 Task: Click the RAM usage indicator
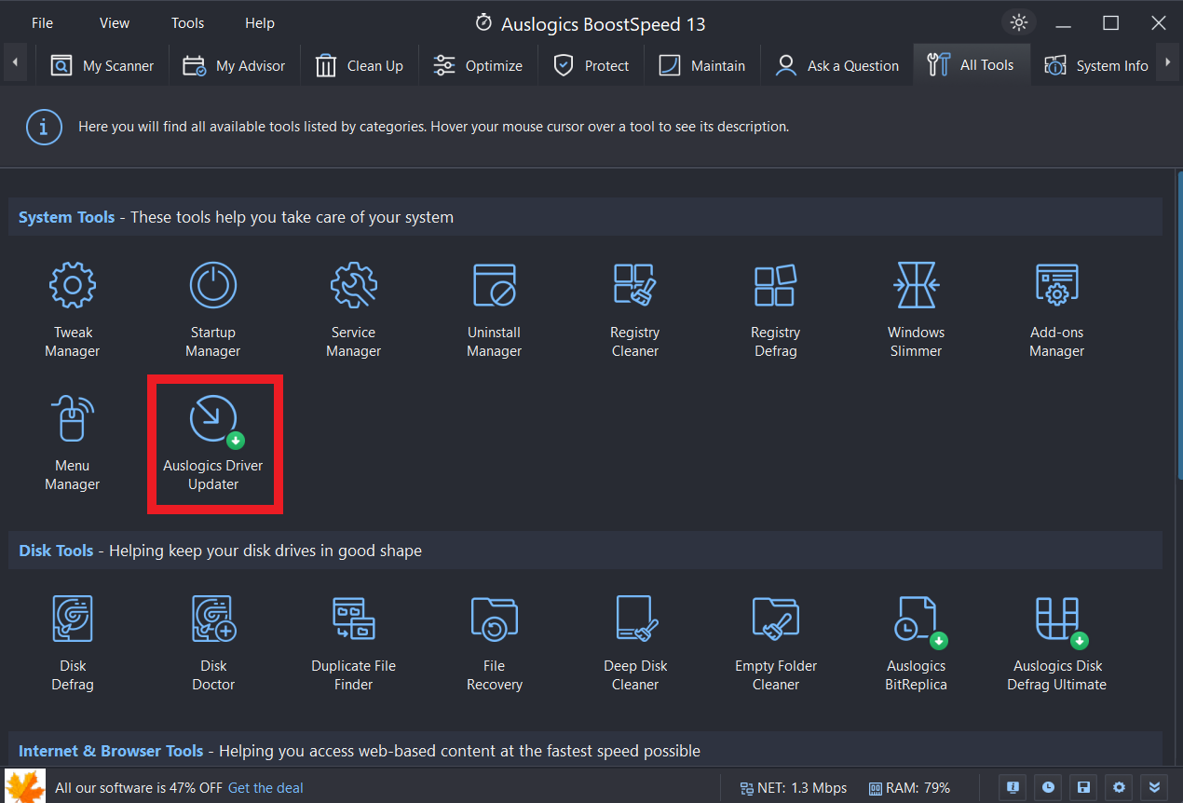[x=909, y=788]
